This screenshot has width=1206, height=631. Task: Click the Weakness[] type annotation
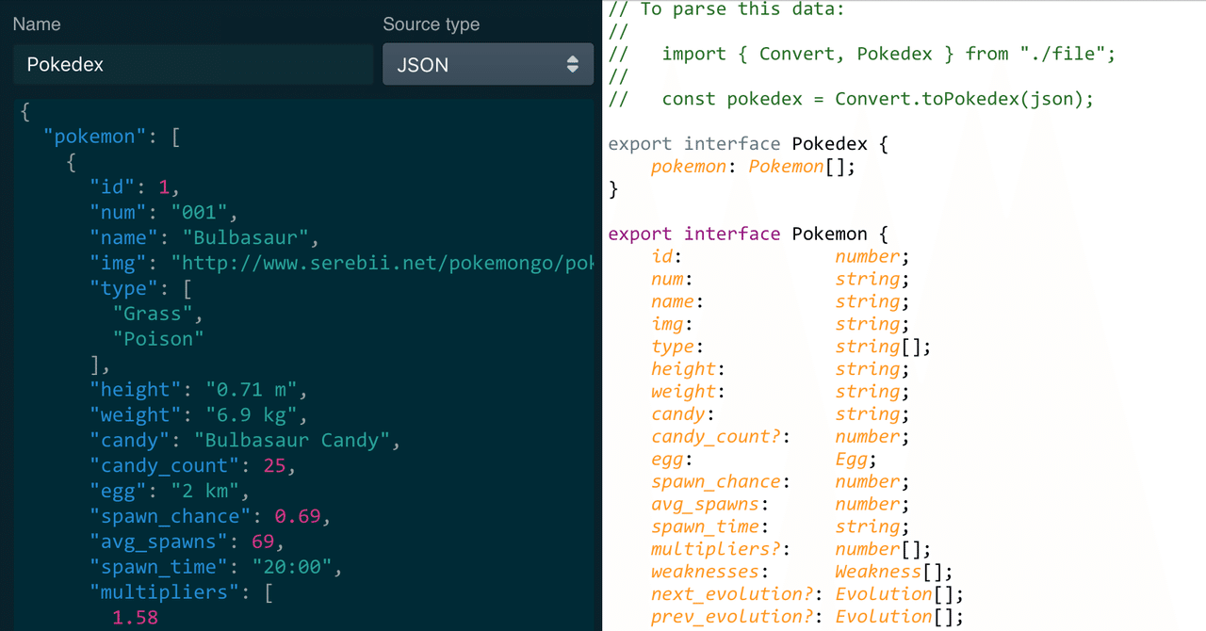point(877,572)
